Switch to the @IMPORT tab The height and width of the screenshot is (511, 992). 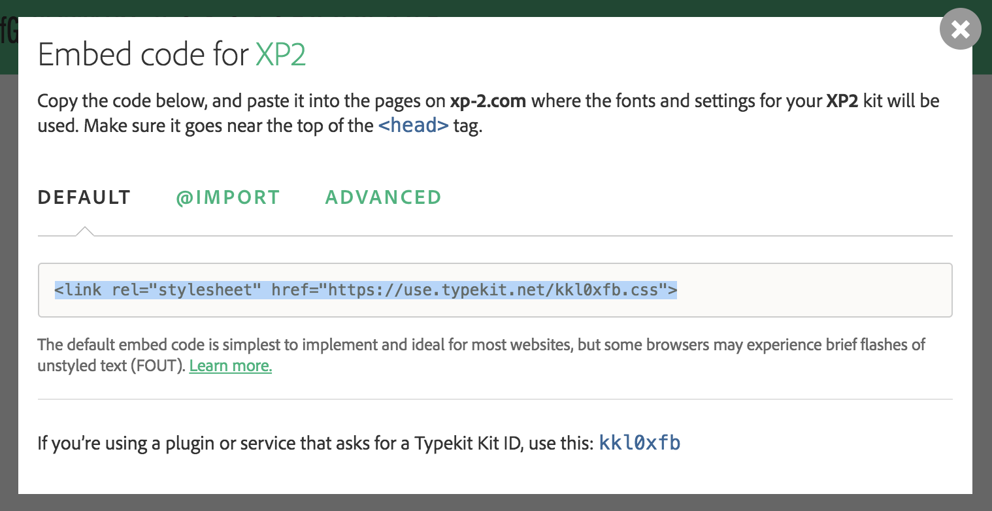click(x=228, y=197)
